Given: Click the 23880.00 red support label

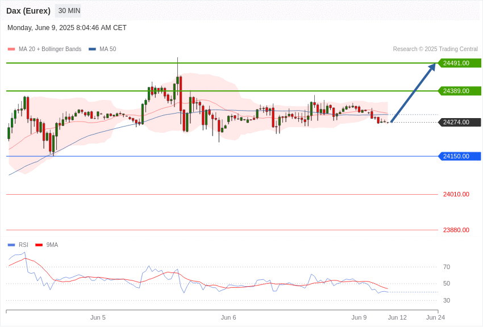Looking at the screenshot, I should click(456, 230).
